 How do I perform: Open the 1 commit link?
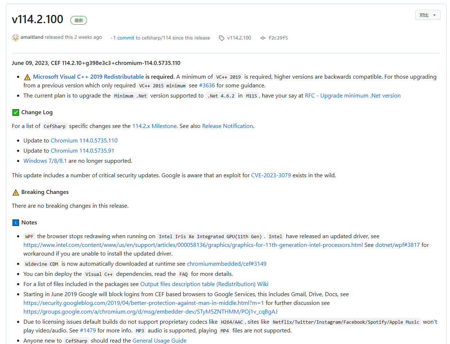click(124, 38)
